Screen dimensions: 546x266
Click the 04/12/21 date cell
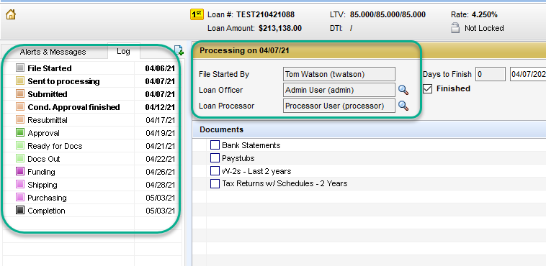point(160,107)
